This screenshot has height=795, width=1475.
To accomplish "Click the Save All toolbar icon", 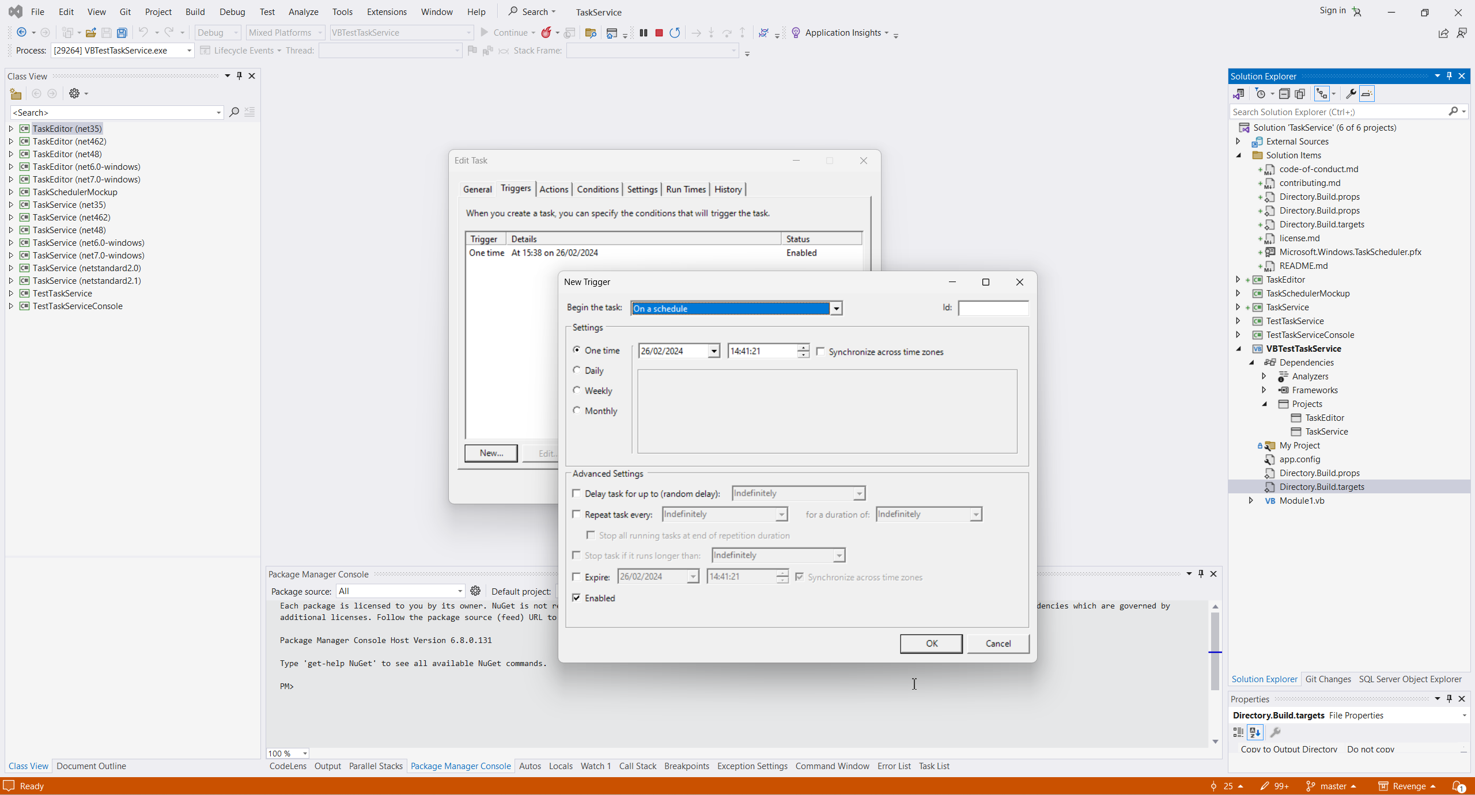I will 122,33.
